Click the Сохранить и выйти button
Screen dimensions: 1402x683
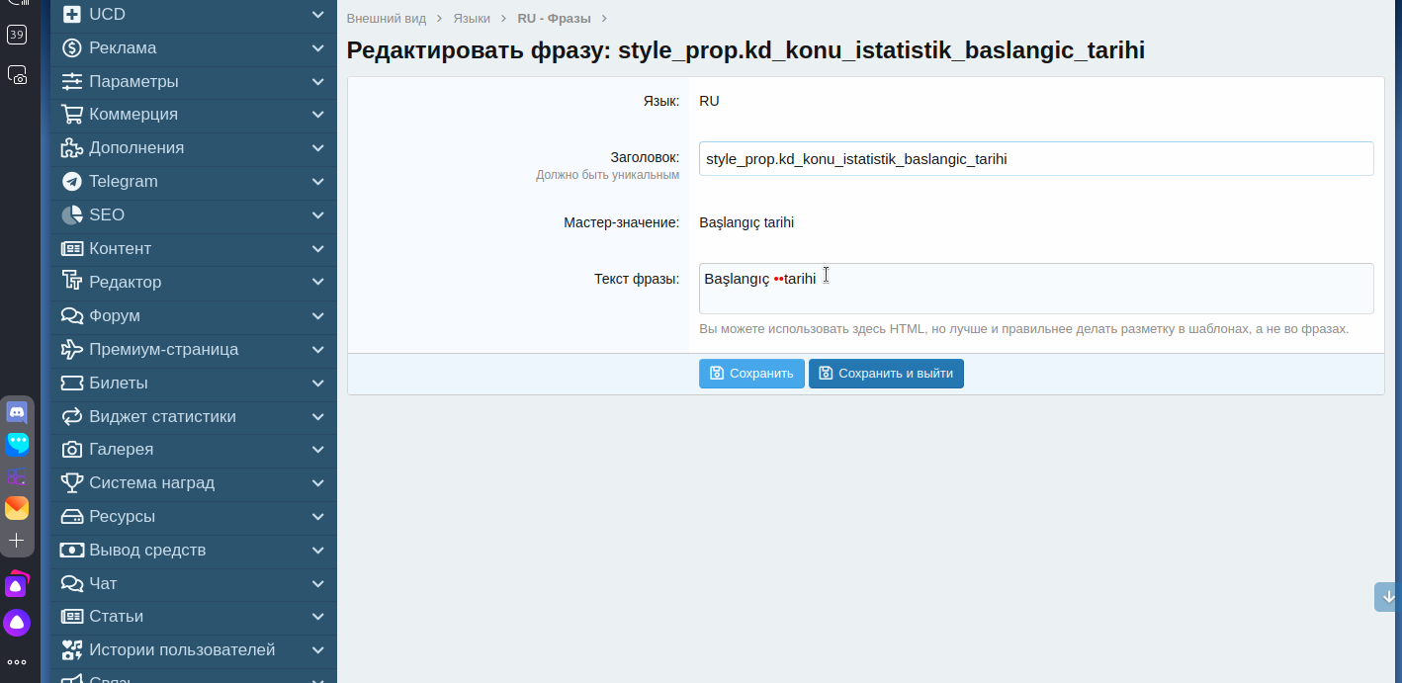(886, 374)
